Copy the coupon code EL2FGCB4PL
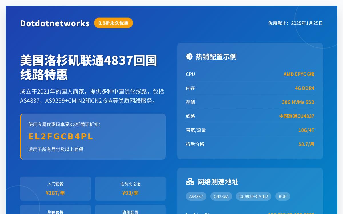343x214 pixels. tap(61, 136)
